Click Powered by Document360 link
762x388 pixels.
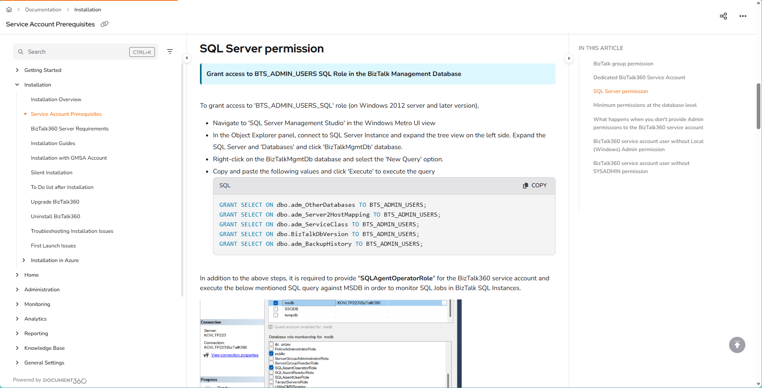tap(50, 380)
